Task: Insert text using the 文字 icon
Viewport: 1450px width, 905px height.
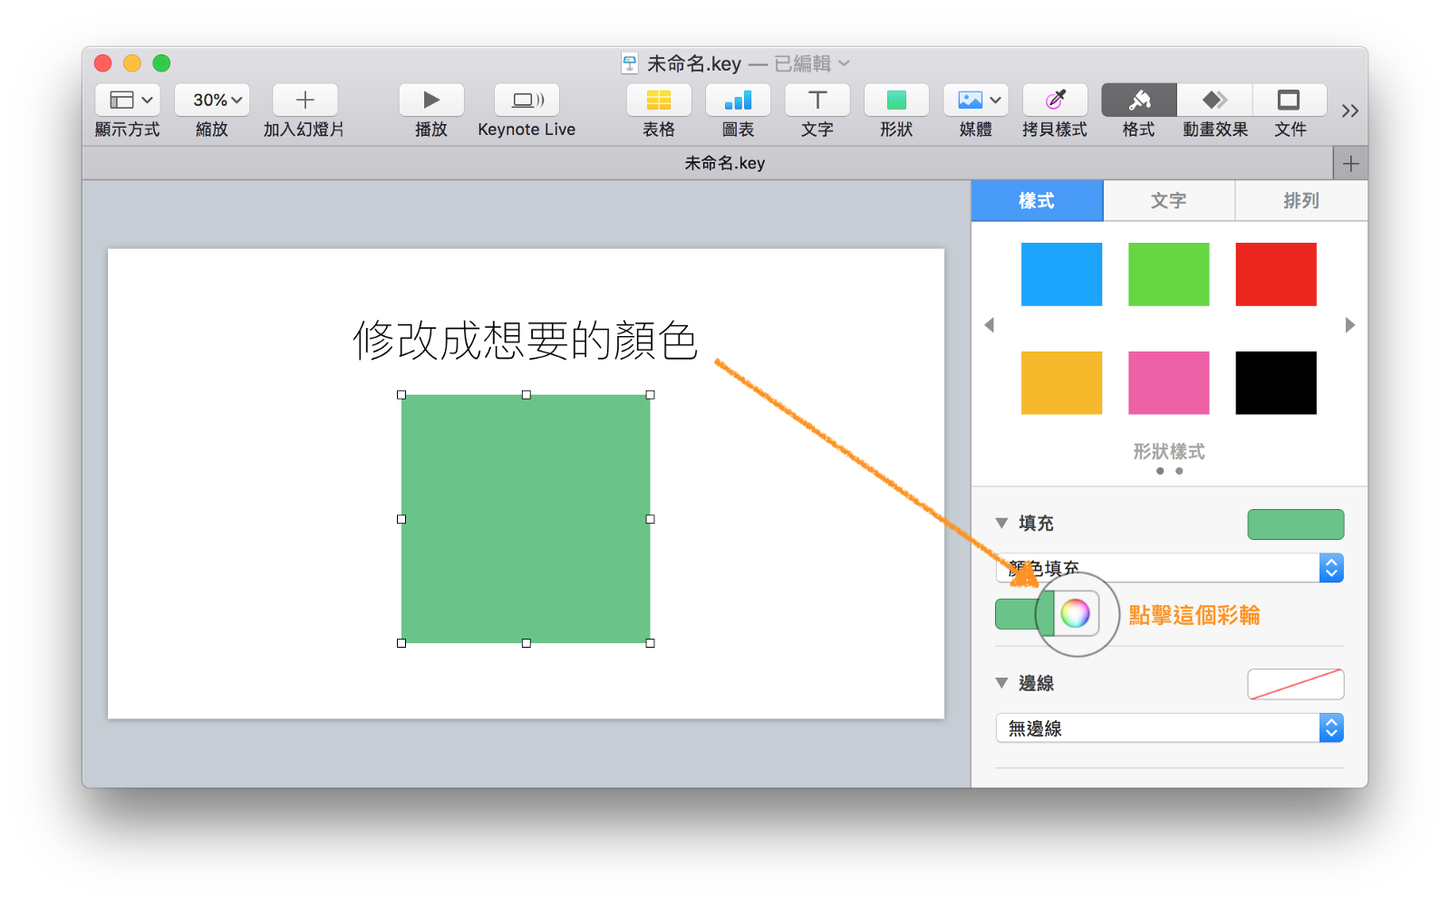Action: (816, 100)
